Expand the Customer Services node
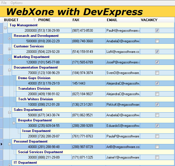Screen dimensions: 175x166 coord(9,49)
